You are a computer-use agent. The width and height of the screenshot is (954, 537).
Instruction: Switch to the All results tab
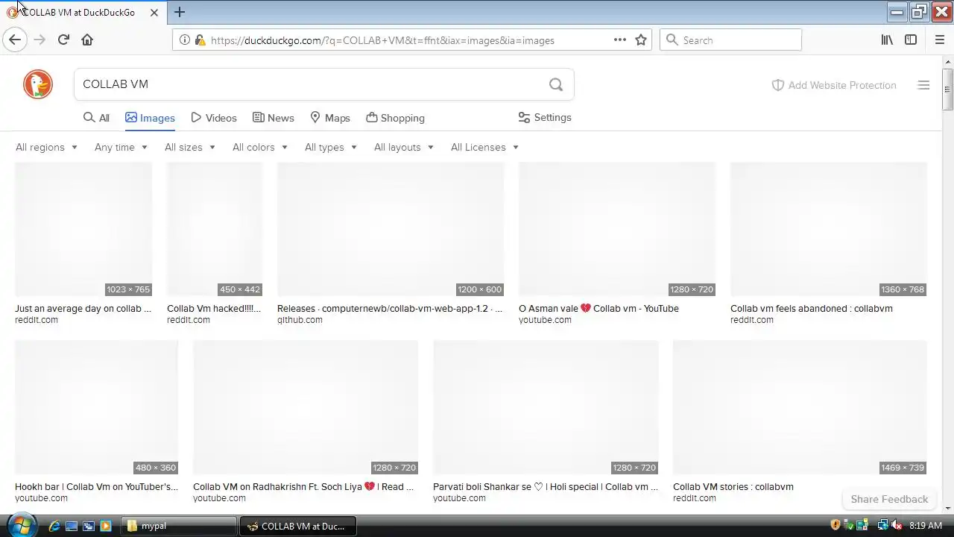click(x=96, y=118)
